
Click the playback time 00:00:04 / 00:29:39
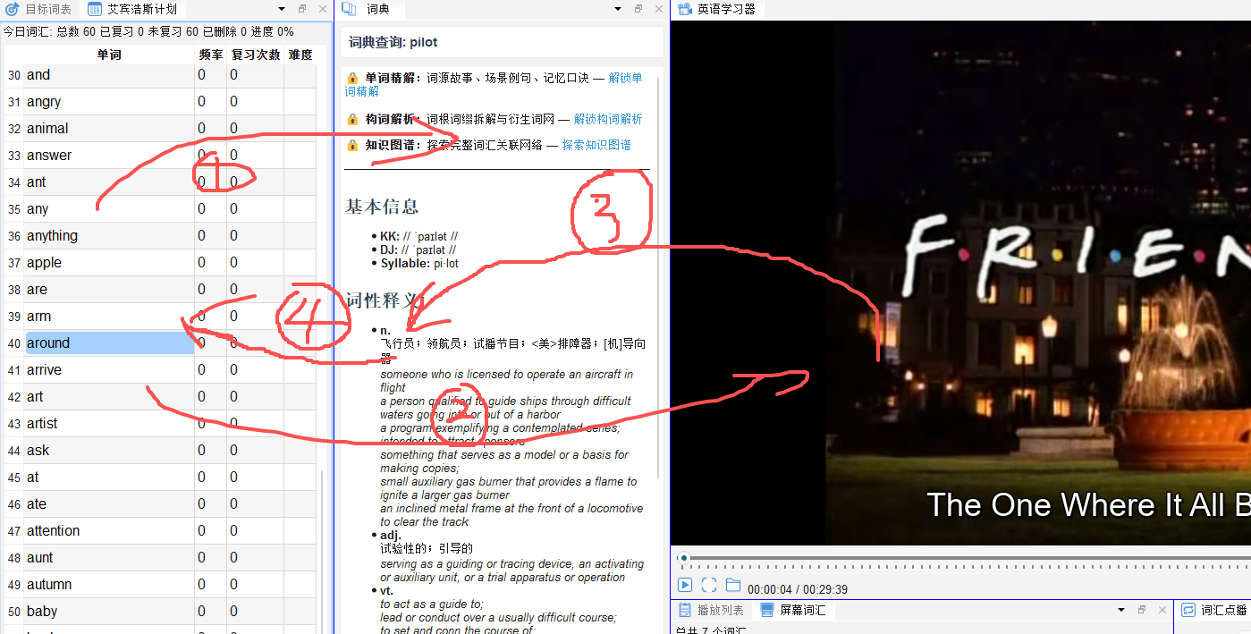click(798, 589)
